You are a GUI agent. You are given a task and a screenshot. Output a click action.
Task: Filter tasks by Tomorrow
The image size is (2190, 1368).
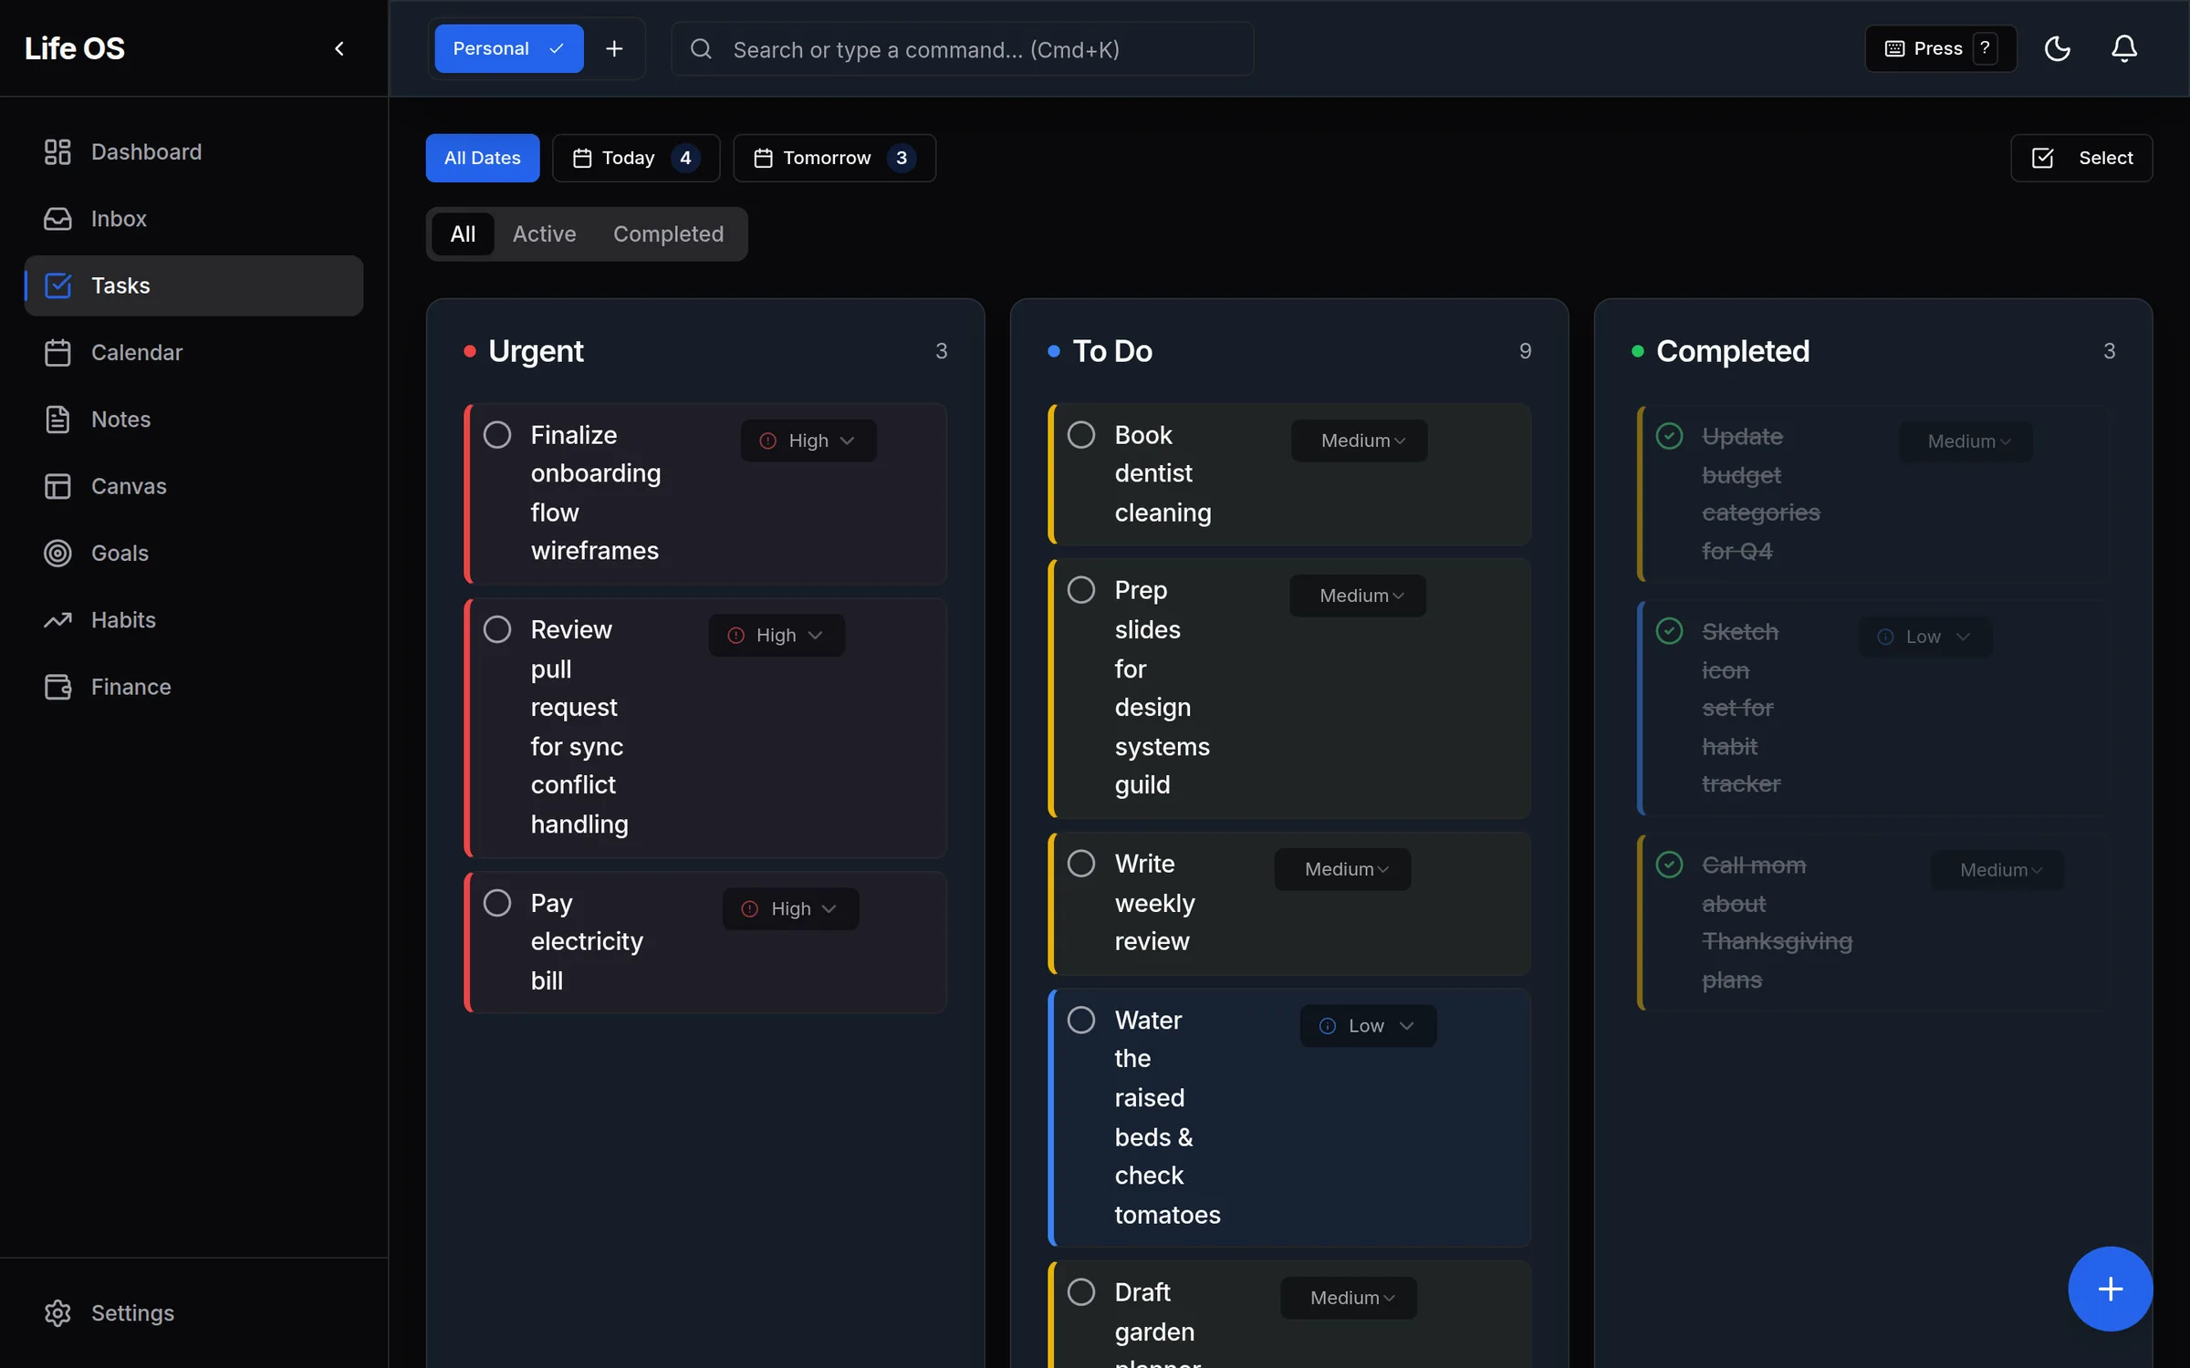coord(834,158)
